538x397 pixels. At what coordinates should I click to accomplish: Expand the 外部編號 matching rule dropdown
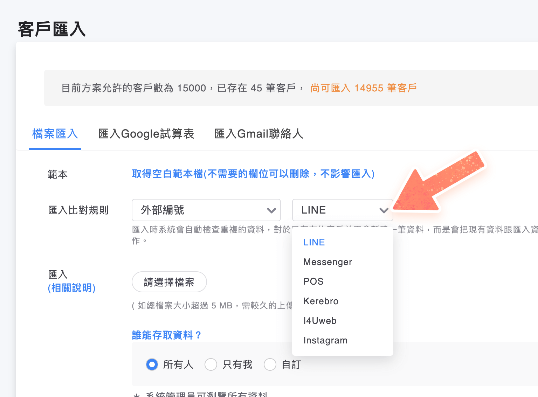pos(206,210)
